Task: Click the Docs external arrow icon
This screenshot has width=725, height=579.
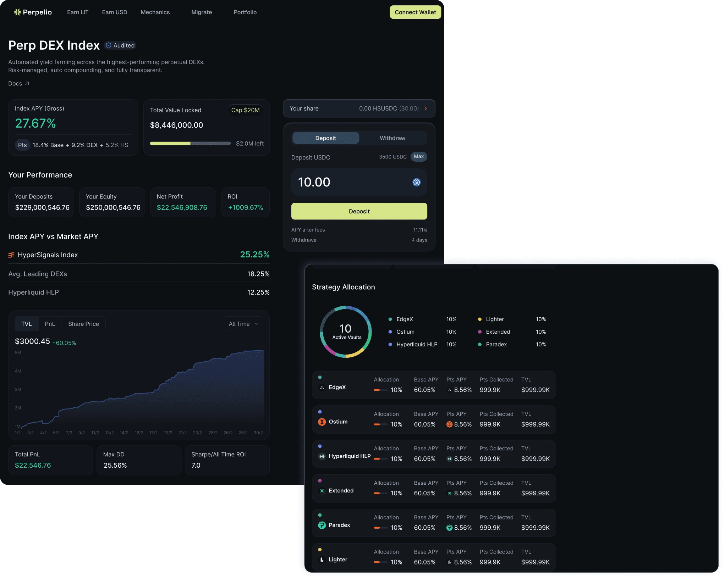Action: click(27, 83)
